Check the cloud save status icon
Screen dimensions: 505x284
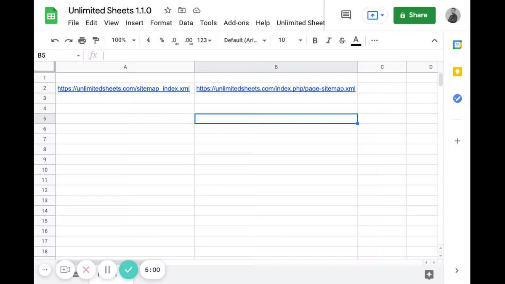click(196, 10)
